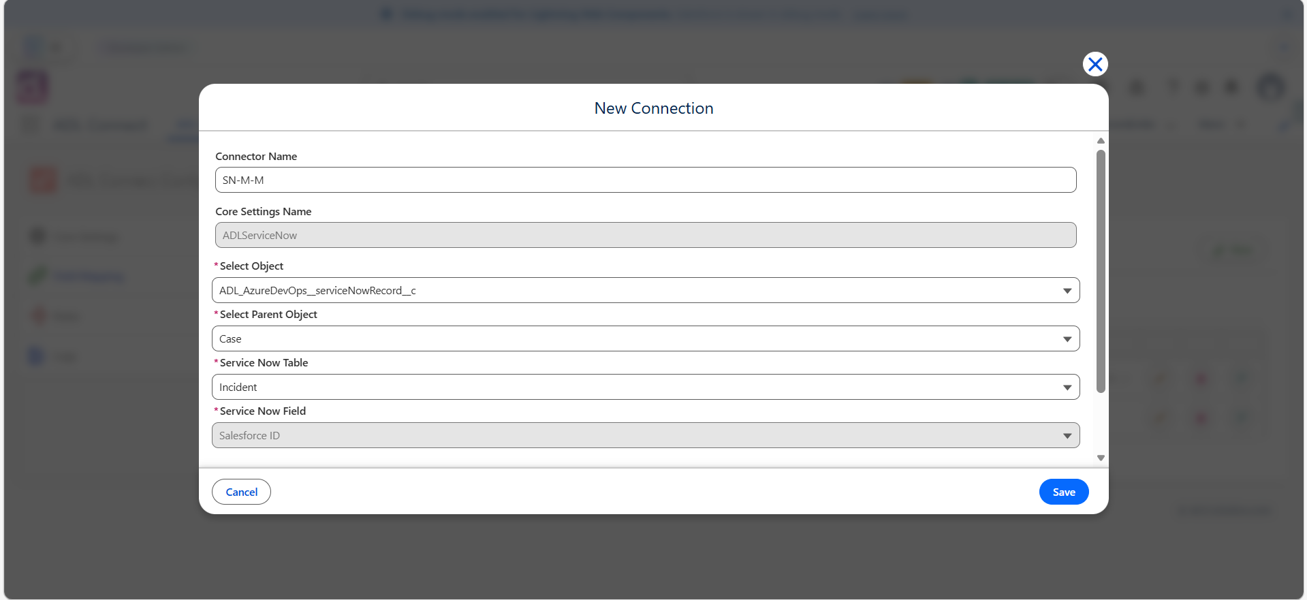This screenshot has height=600, width=1307.
Task: Click the dialog's vertical scrollbar thumb
Action: click(1101, 271)
